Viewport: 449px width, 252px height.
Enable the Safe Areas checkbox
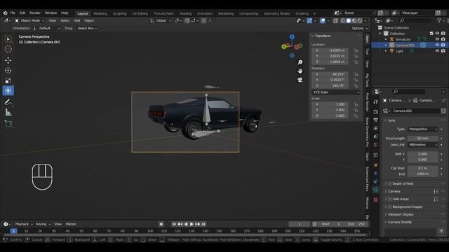(390, 199)
